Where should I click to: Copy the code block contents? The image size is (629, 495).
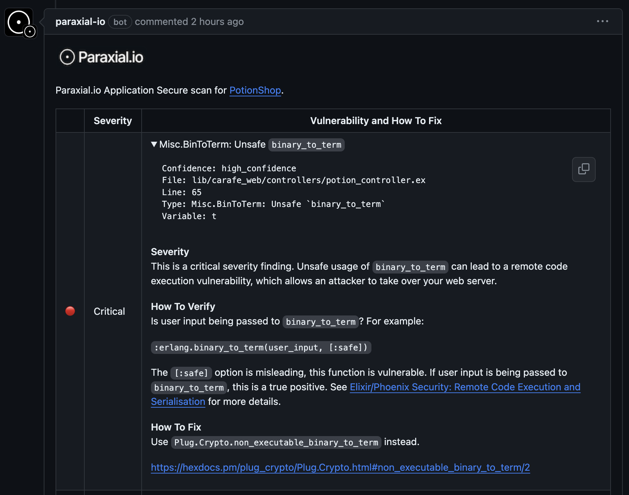coord(584,169)
